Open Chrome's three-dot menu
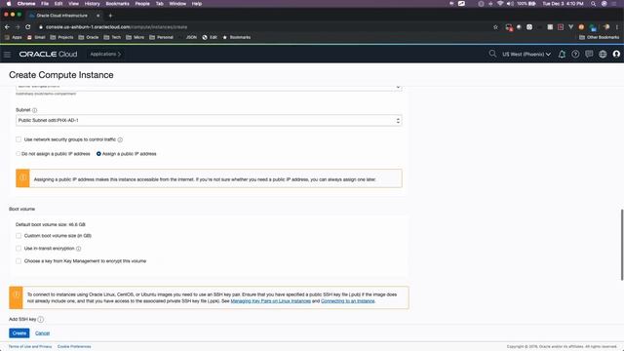The height and width of the screenshot is (351, 624). [617, 27]
